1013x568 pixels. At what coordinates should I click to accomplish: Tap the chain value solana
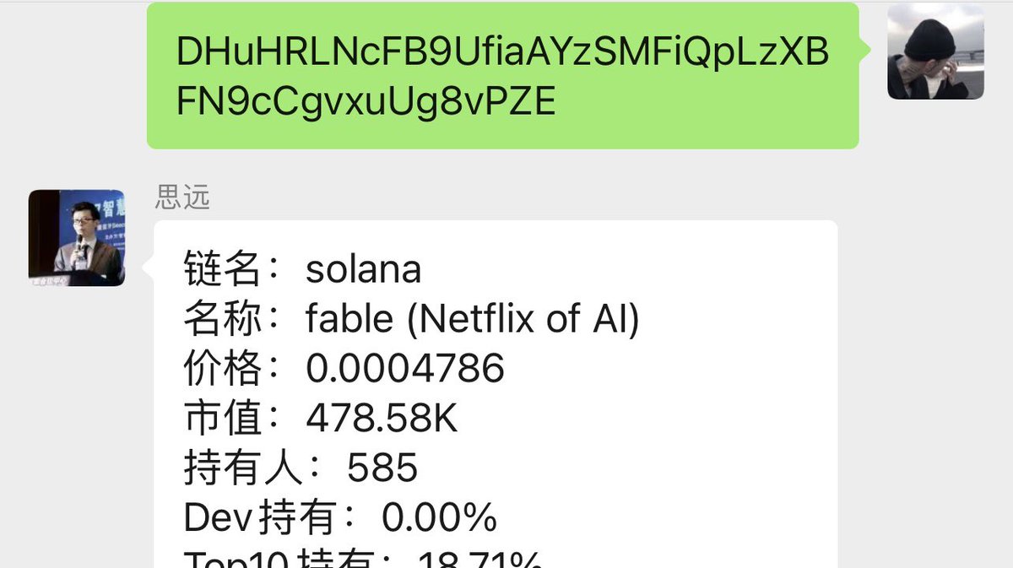[363, 270]
